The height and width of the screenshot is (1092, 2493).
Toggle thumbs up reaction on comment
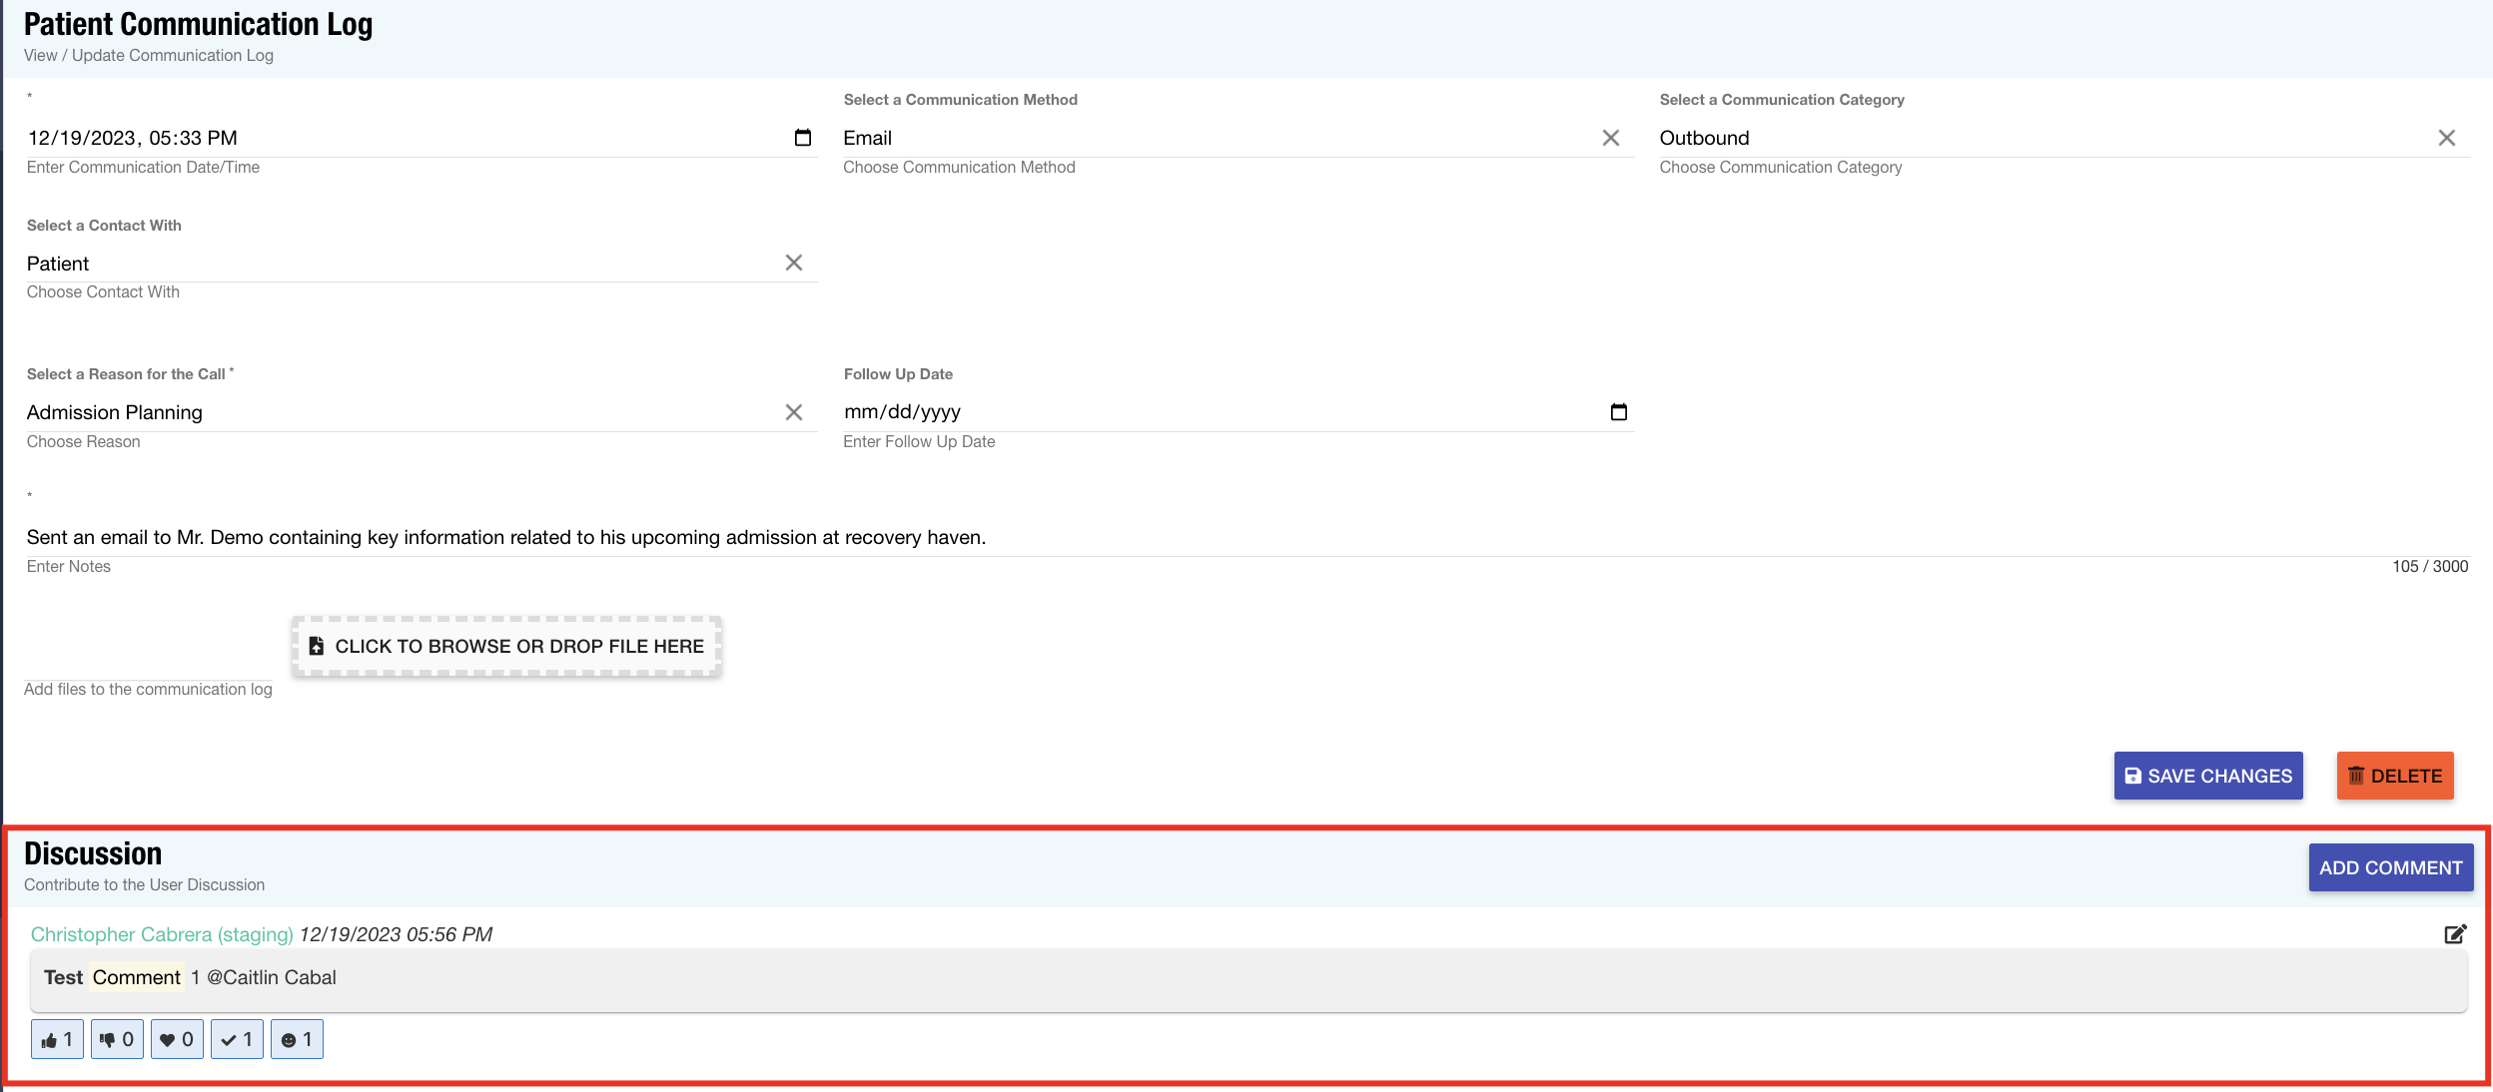[x=57, y=1039]
